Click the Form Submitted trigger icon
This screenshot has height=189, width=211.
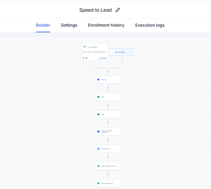click(85, 47)
